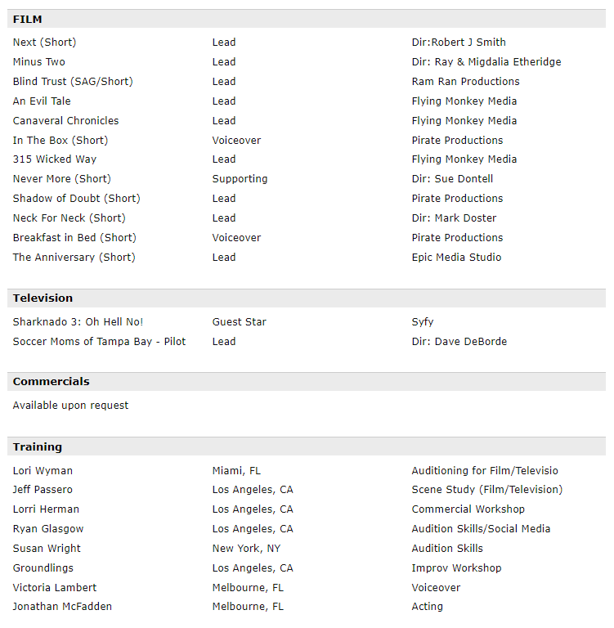
Task: Select the Guest Star role text
Action: (x=239, y=321)
